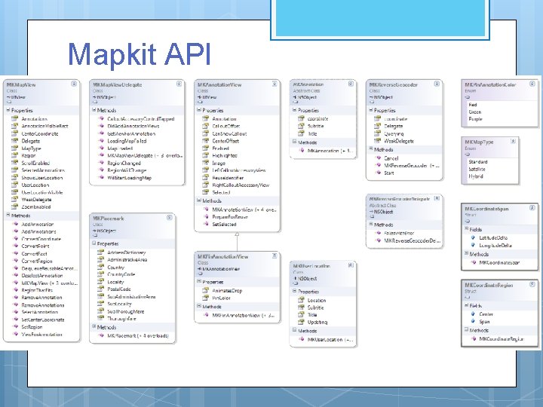Collapse the MKMapViewDelegate class box chevron
The width and height of the screenshot is (543, 407).
click(179, 84)
